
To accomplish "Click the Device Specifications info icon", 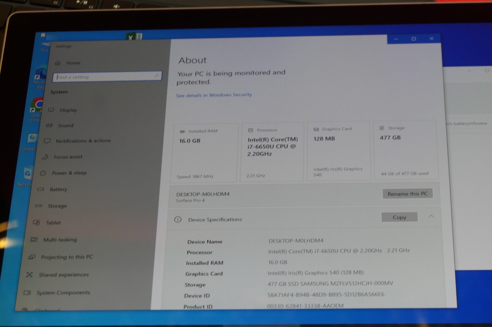I will click(x=178, y=219).
